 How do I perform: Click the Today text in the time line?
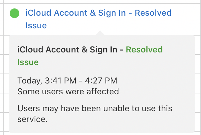tap(30, 81)
